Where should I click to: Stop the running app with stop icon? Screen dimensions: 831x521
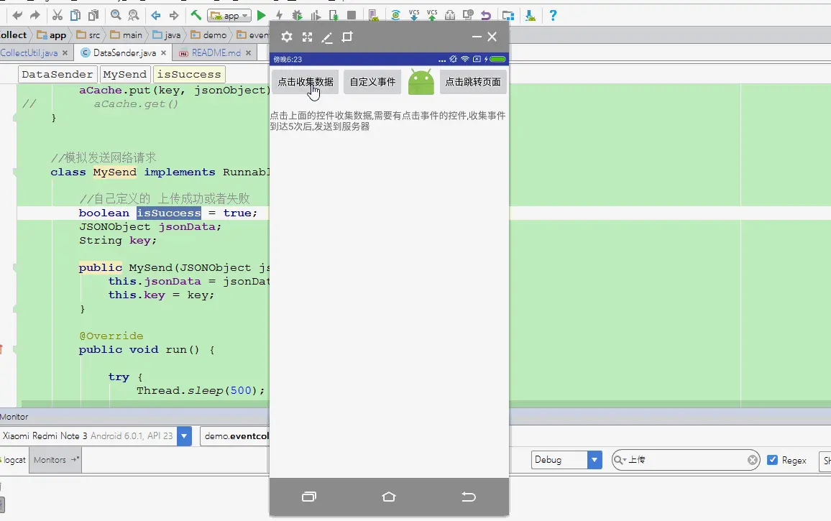[351, 16]
